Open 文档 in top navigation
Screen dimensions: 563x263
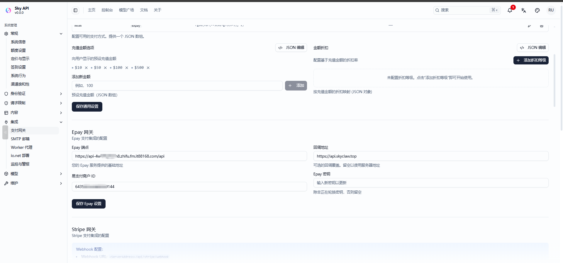(x=144, y=10)
